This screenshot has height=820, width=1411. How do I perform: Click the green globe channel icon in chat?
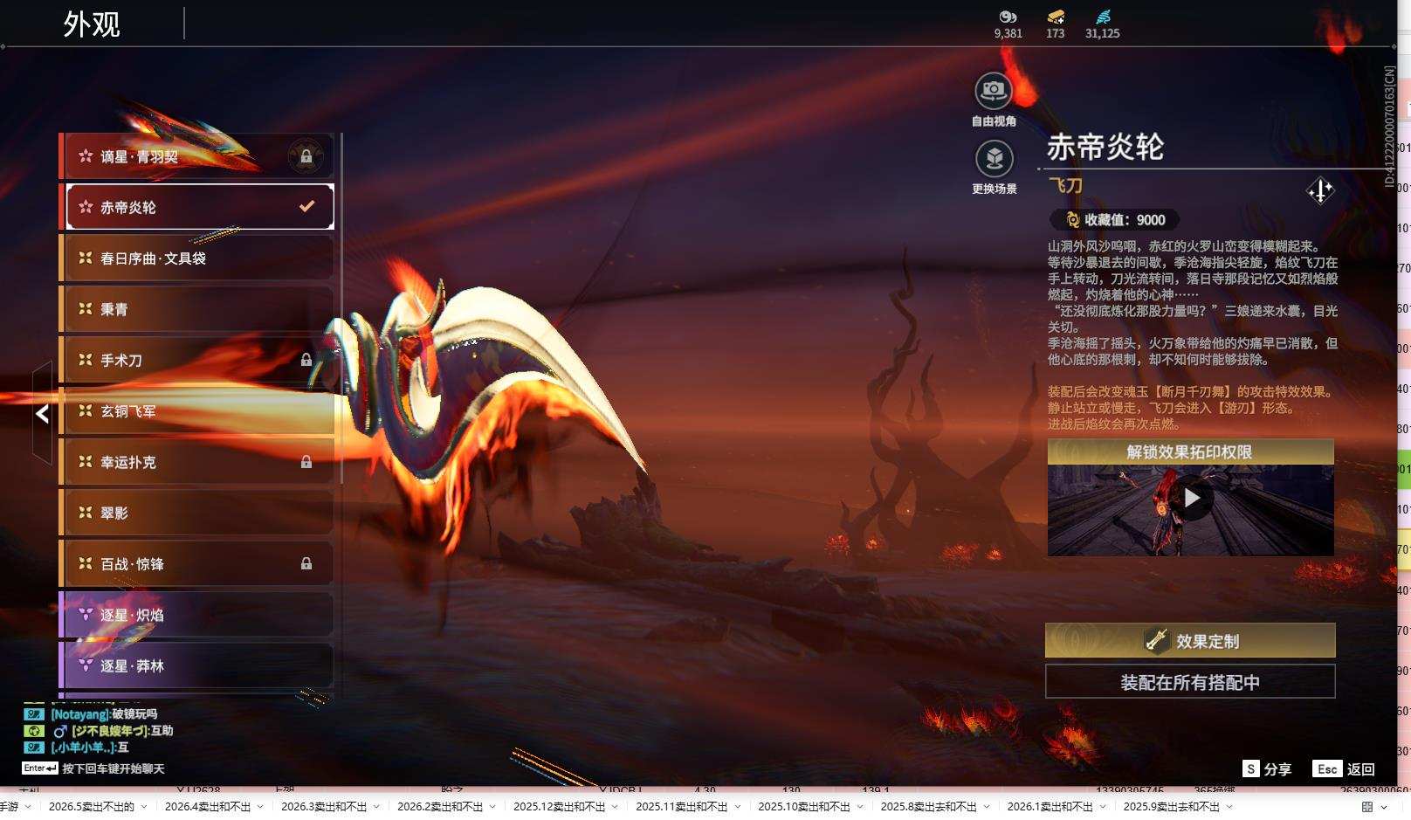click(33, 731)
